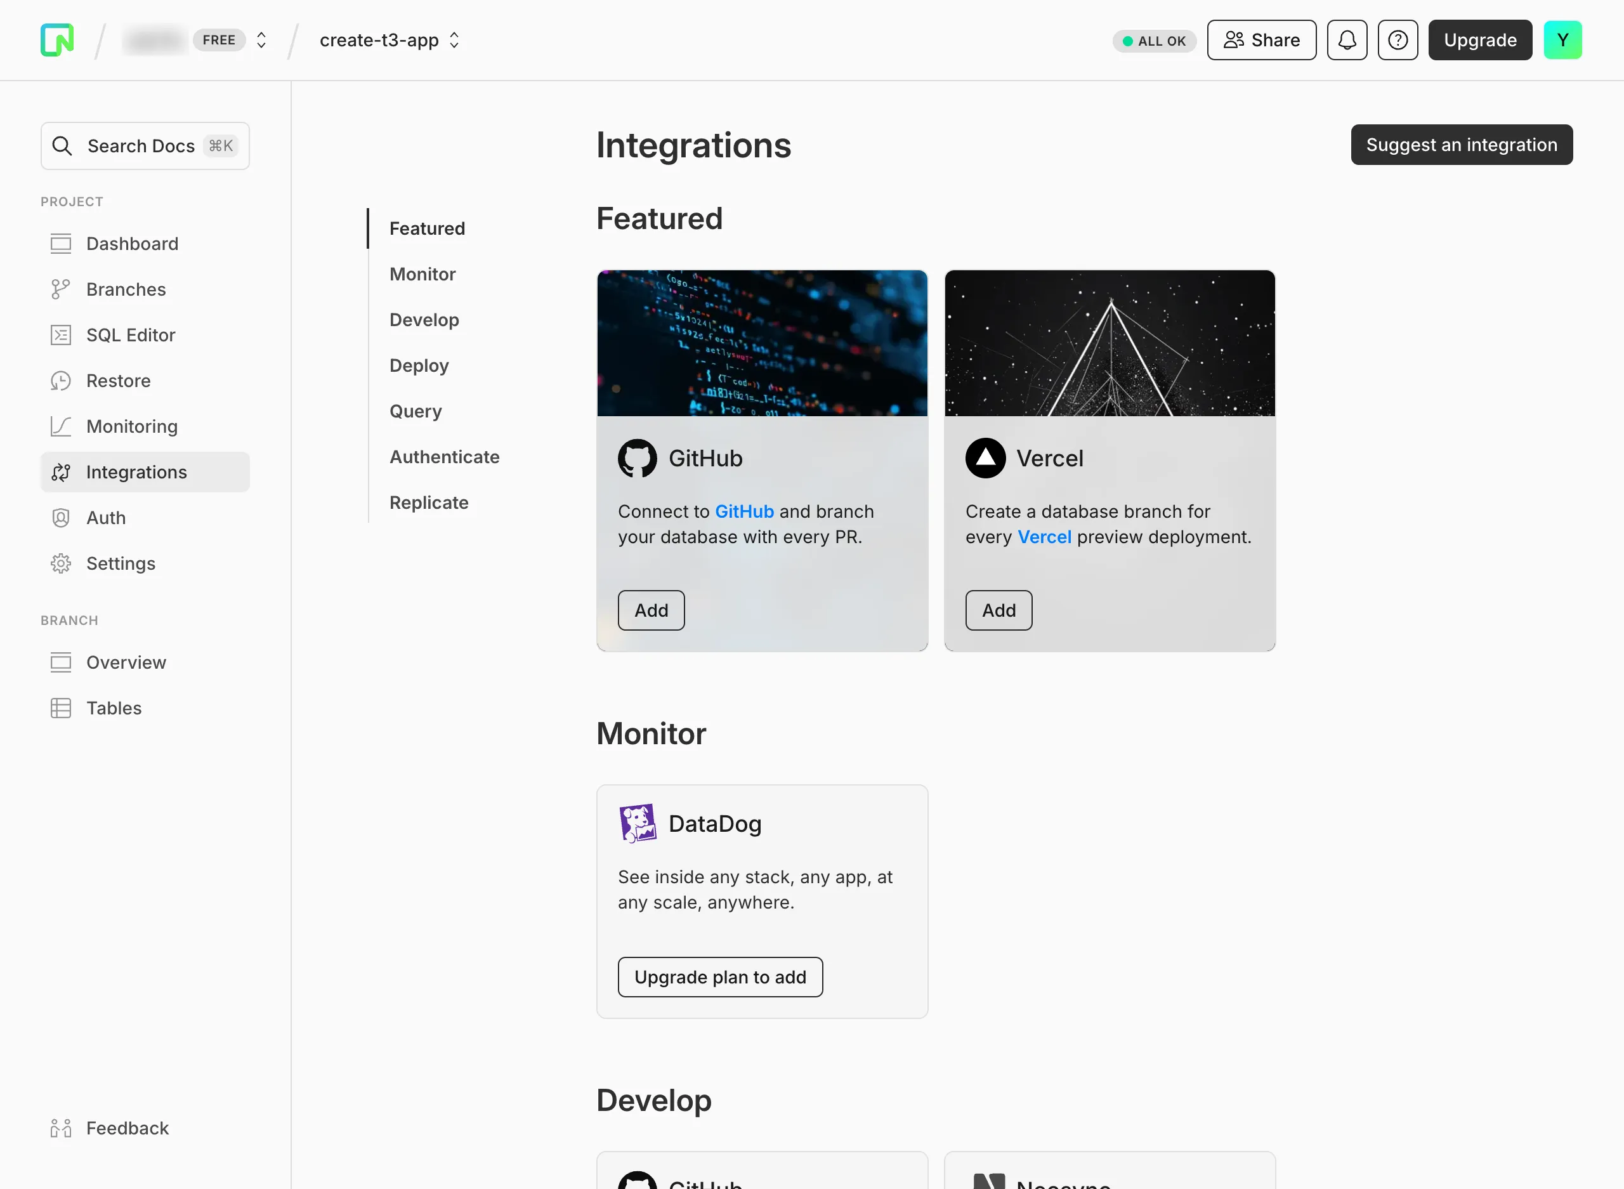Click the FREE plan badge

click(x=219, y=41)
